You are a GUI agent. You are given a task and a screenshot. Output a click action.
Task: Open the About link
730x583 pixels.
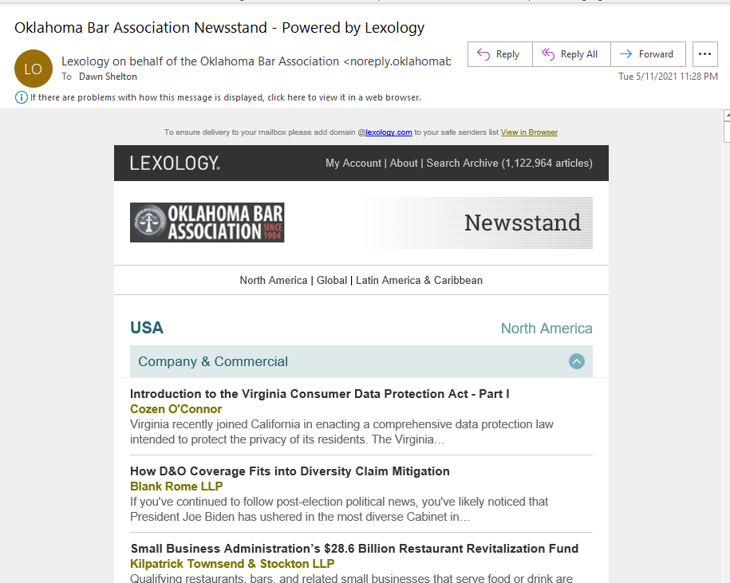pos(404,163)
